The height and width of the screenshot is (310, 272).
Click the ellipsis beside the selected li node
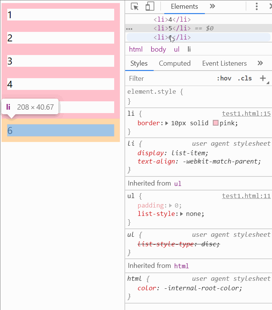pyautogui.click(x=129, y=29)
